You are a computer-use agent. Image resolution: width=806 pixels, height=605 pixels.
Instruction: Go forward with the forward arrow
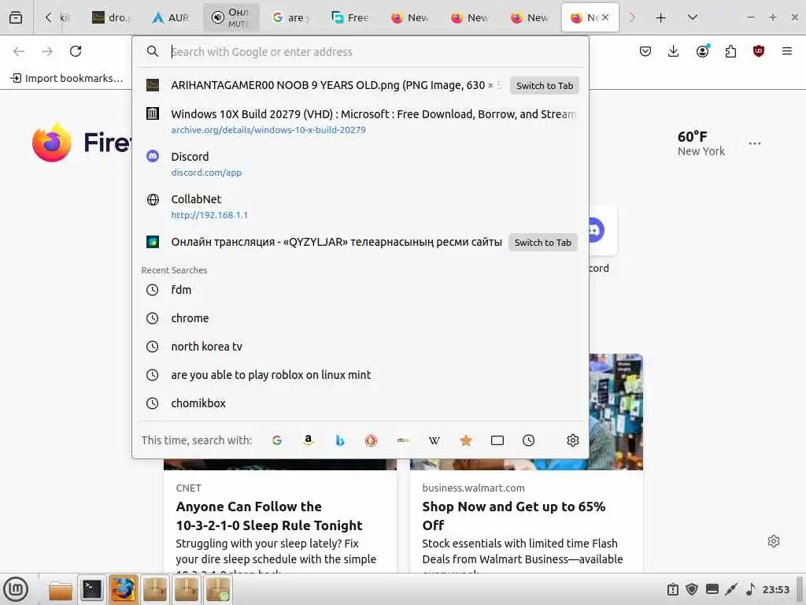pos(47,51)
